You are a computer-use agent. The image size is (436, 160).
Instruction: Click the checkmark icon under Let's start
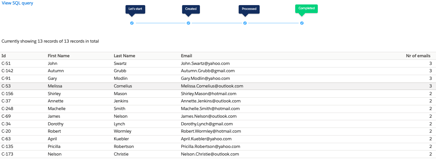(132, 23)
